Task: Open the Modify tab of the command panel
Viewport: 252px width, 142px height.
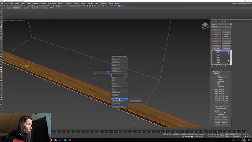Action: pyautogui.click(x=216, y=21)
